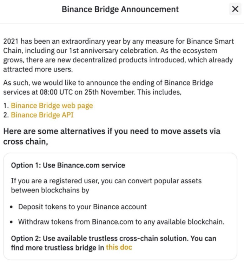Viewport: 244px width, 266px height.
Task: Click the Binance Bridge Announcement title
Action: coord(120,9)
